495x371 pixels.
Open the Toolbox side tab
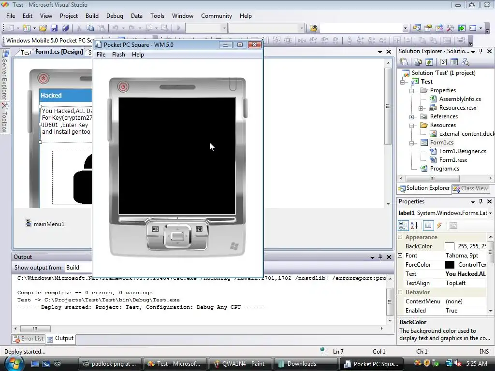pyautogui.click(x=4, y=118)
